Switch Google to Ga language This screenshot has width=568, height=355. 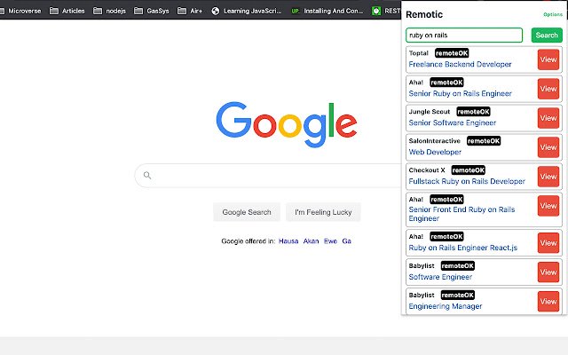347,241
